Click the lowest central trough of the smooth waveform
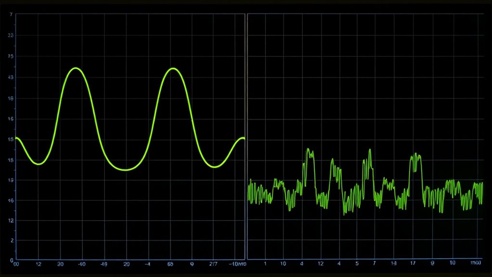This screenshot has width=492, height=277. coord(126,170)
